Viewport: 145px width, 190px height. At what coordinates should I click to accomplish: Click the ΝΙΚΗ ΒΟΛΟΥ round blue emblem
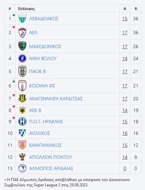[22, 58]
